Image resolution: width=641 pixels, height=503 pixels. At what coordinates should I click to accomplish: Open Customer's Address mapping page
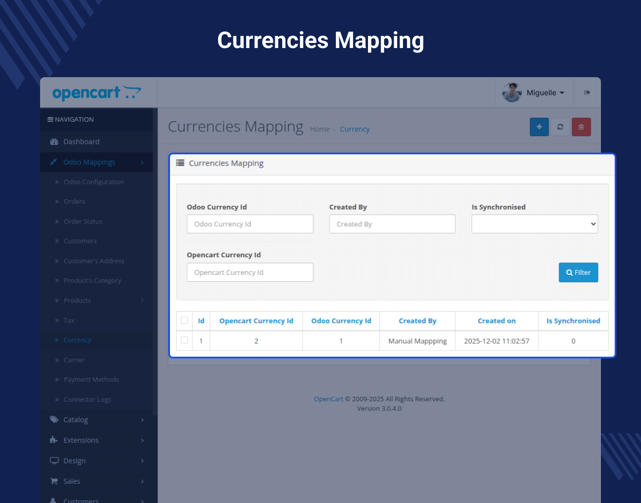(x=94, y=261)
